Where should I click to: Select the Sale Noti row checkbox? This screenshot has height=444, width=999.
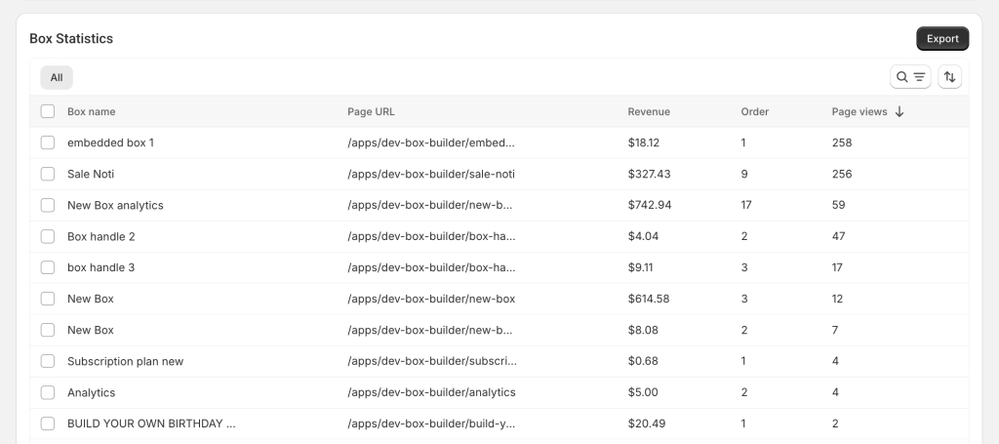point(48,174)
